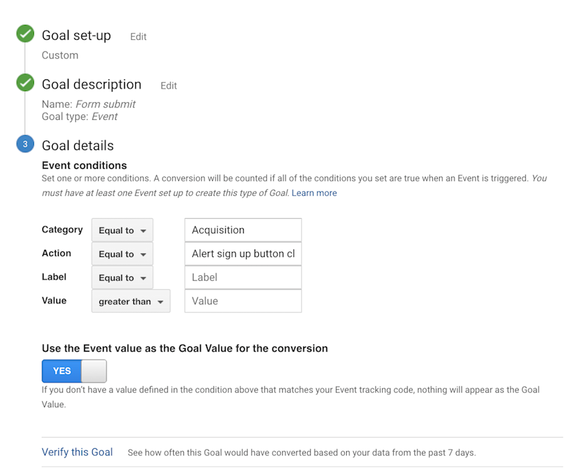
Task: Click the 'See how often this Goal' description
Action: pos(302,453)
